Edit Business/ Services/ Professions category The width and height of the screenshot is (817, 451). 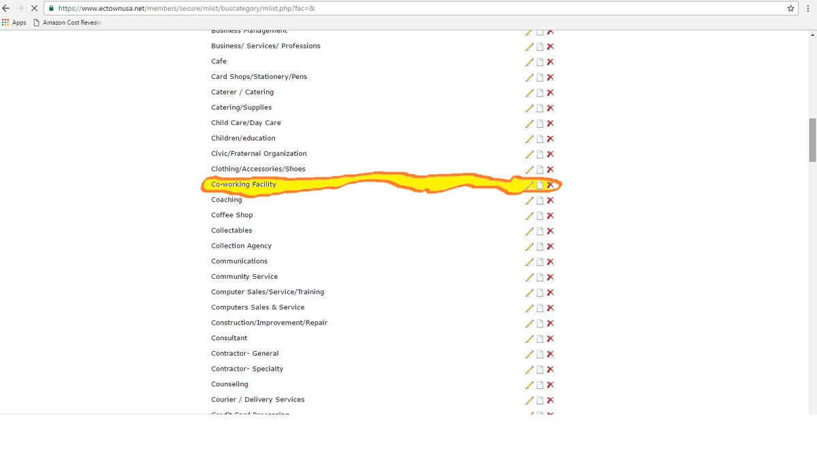[529, 47]
